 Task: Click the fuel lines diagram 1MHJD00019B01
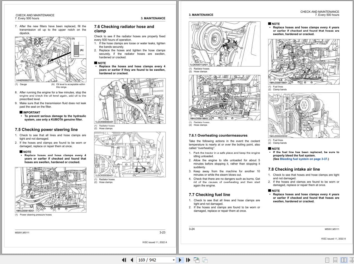304,61
